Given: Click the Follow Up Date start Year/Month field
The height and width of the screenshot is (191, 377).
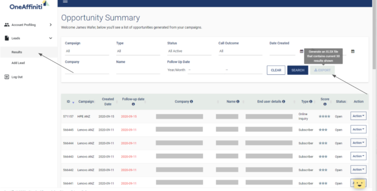Looking at the screenshot, I should click(206, 70).
